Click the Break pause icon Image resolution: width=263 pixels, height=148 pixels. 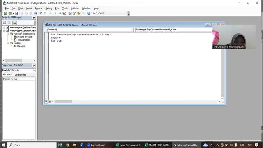point(55,13)
